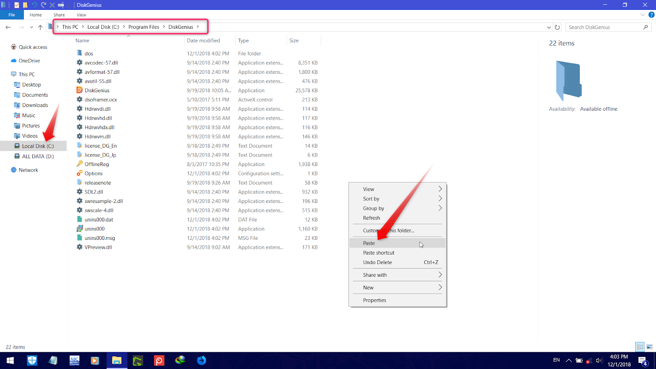The width and height of the screenshot is (656, 369).
Task: Open the Action Center notification icon
Action: pos(643,361)
